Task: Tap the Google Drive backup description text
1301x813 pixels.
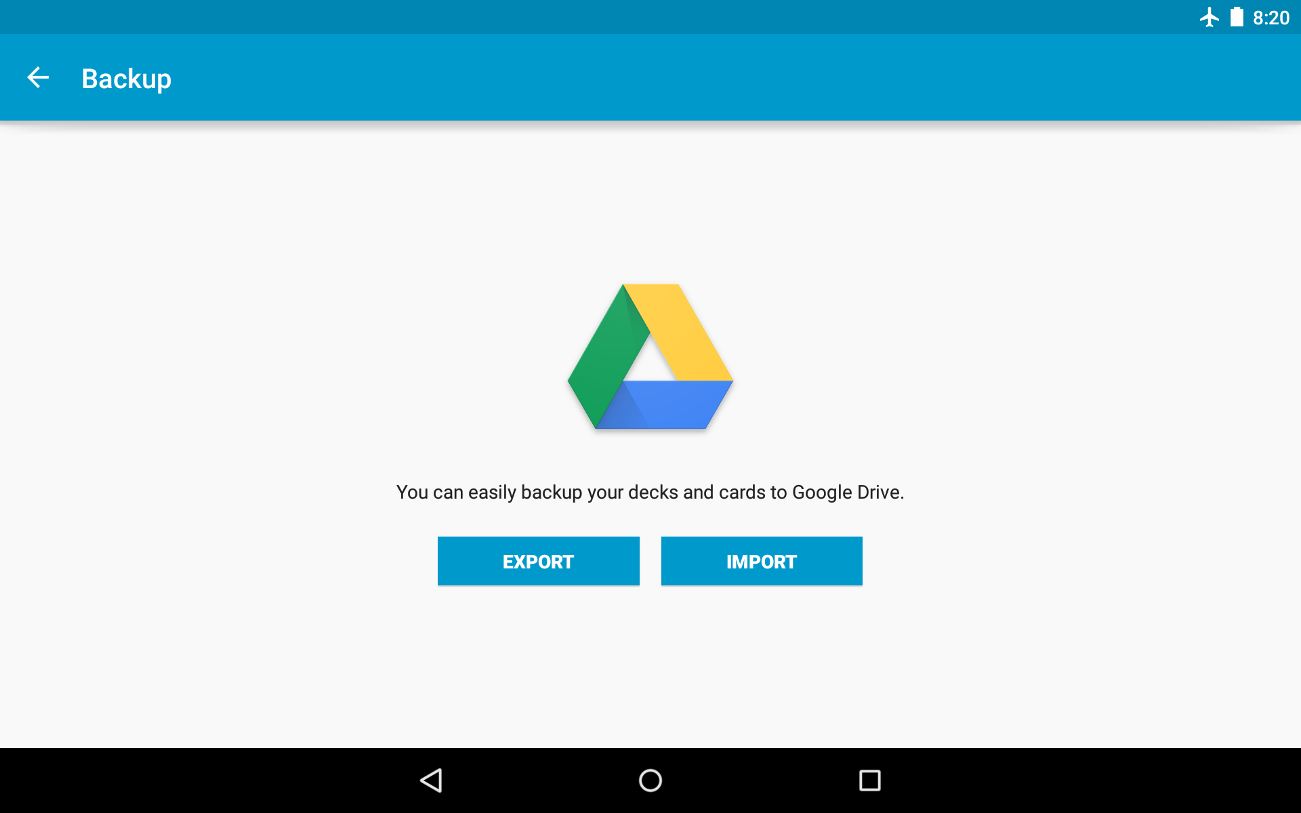Action: coord(650,493)
